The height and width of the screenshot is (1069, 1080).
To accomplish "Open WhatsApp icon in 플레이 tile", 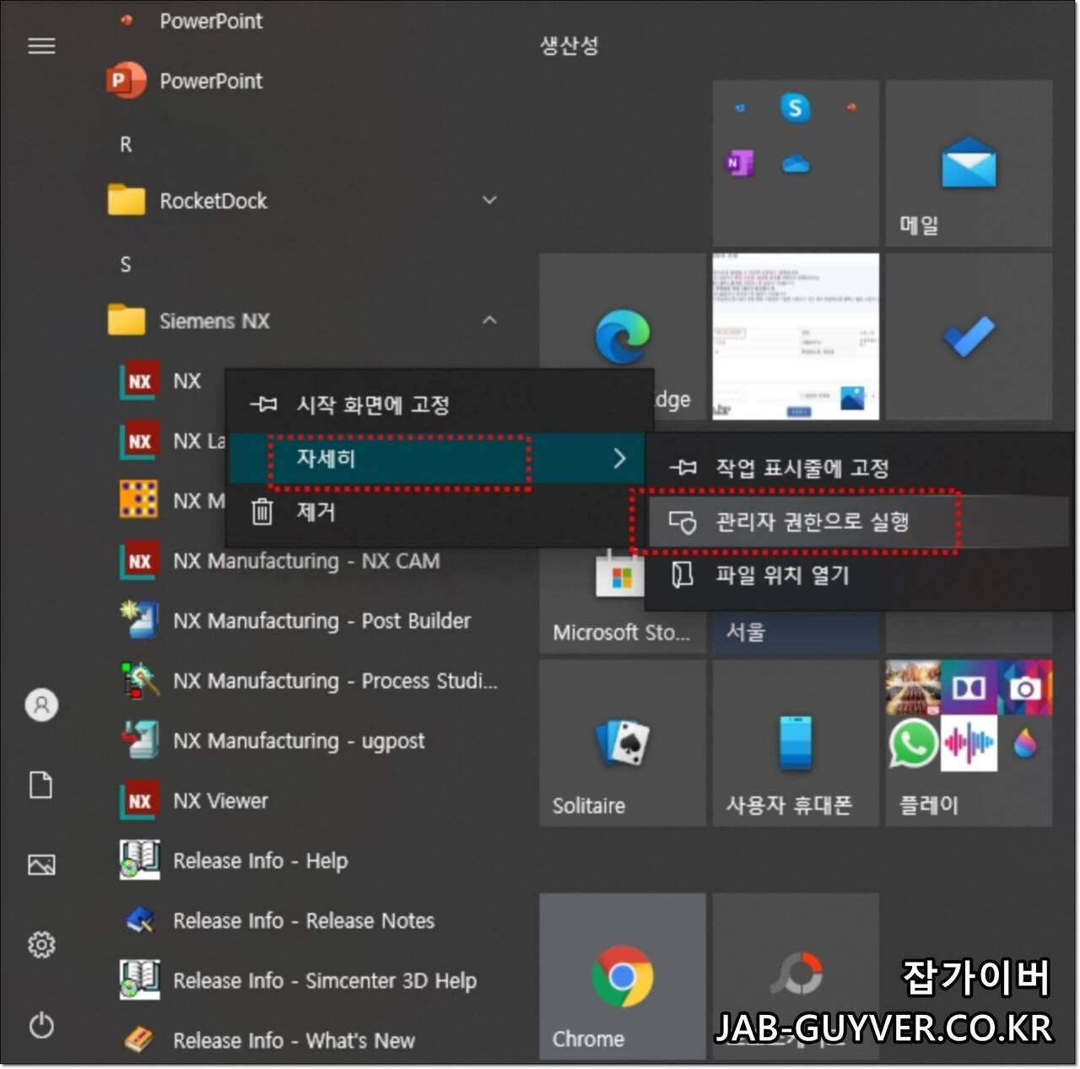I will [x=913, y=743].
